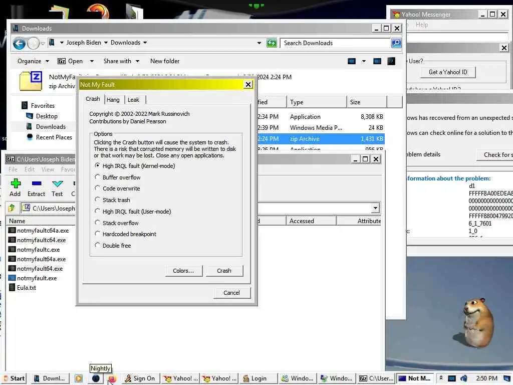The width and height of the screenshot is (513, 385).
Task: Click the search magnifier icon in Downloads
Action: point(396,43)
